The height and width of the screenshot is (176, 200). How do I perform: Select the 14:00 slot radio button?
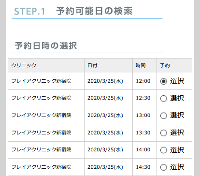pyautogui.click(x=163, y=150)
